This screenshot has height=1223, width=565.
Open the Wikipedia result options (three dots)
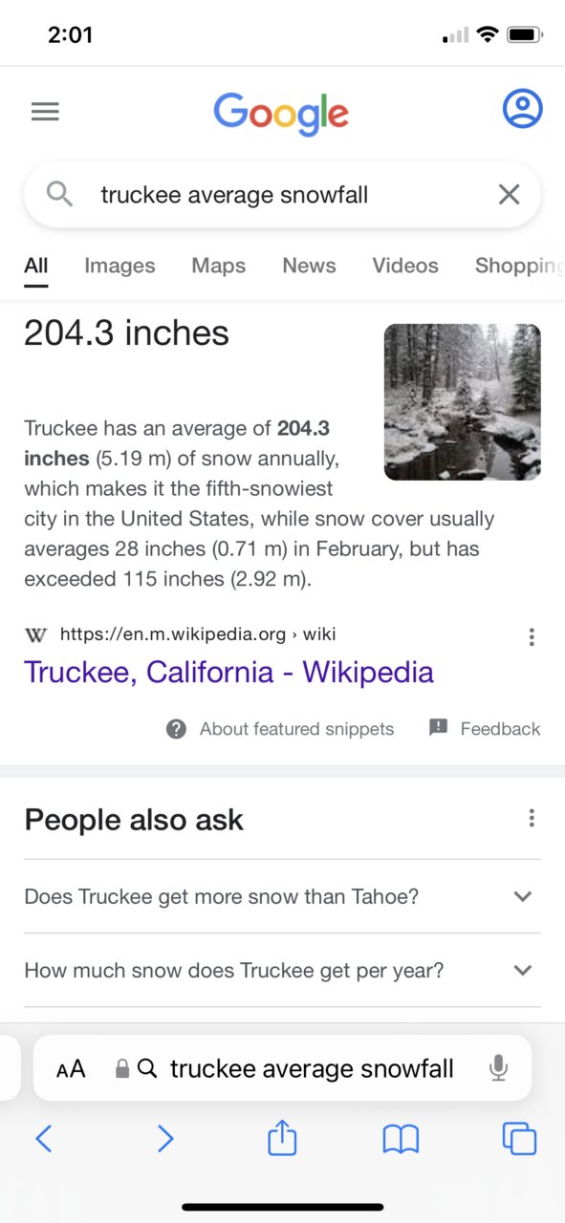(532, 637)
